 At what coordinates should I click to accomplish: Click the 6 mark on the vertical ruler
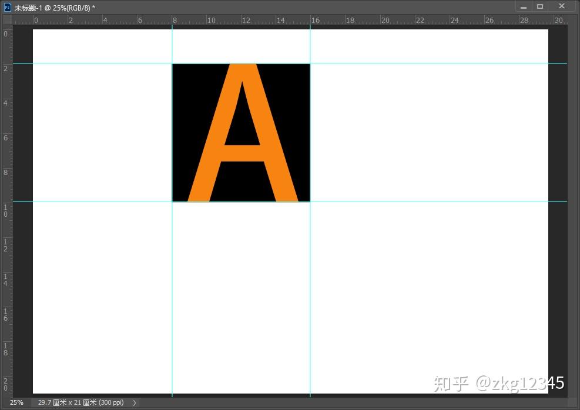(5, 137)
